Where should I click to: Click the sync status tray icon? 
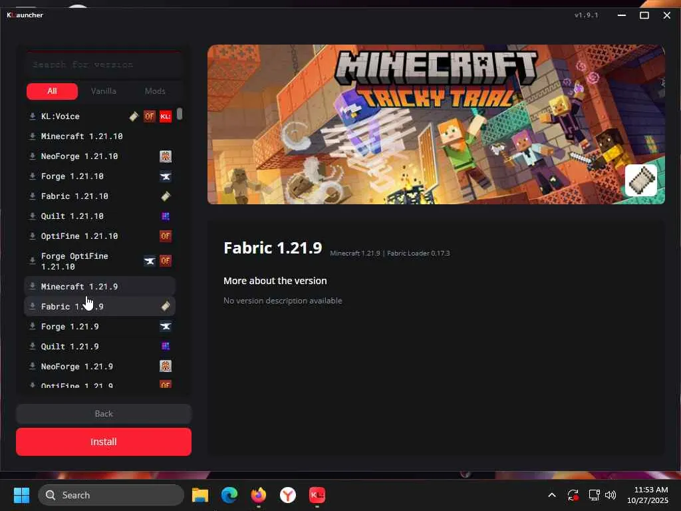point(573,495)
